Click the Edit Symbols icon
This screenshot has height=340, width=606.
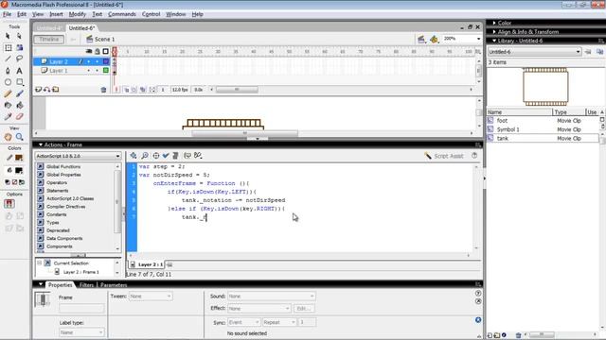[x=434, y=40]
